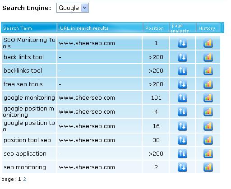This screenshot has width=231, height=189.
Task: Click position value 16 for google position tool
Action: pyautogui.click(x=156, y=126)
